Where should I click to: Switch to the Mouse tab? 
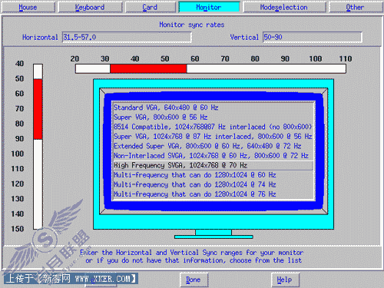click(x=28, y=7)
